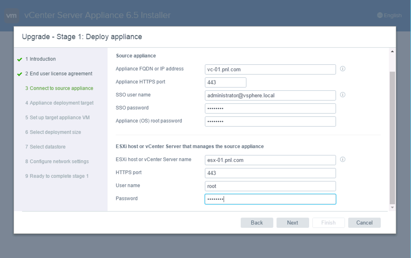The width and height of the screenshot is (411, 258).
Task: Click the vCenter Server Appliance 6.5 Installer title
Action: (97, 15)
